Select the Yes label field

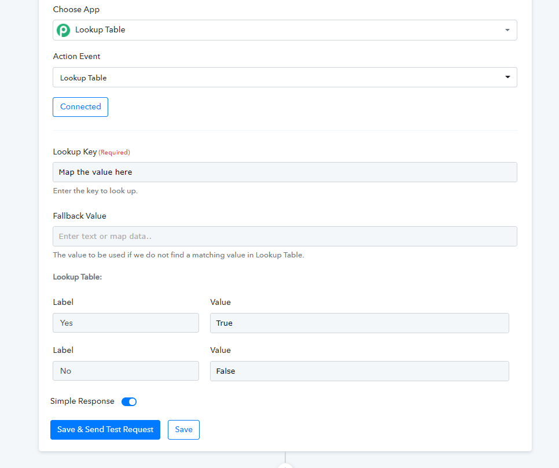point(126,323)
